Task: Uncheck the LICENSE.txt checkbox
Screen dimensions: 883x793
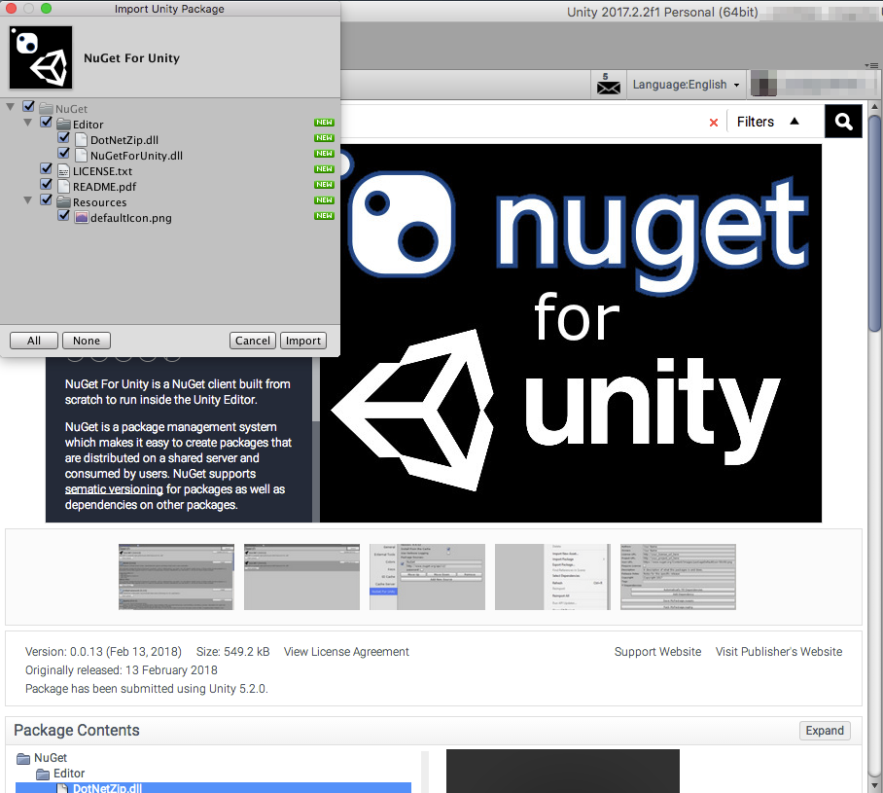Action: (46, 168)
